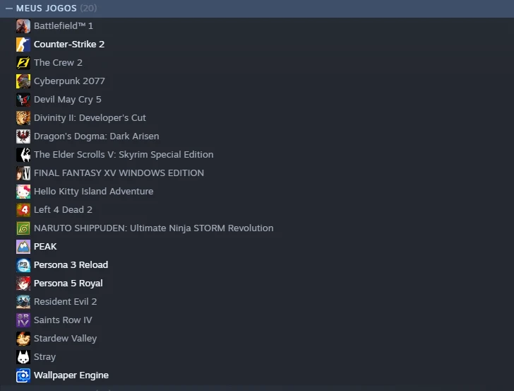Select Persona 5 Royal in list
Viewport: 514px width, 391px height.
(68, 284)
